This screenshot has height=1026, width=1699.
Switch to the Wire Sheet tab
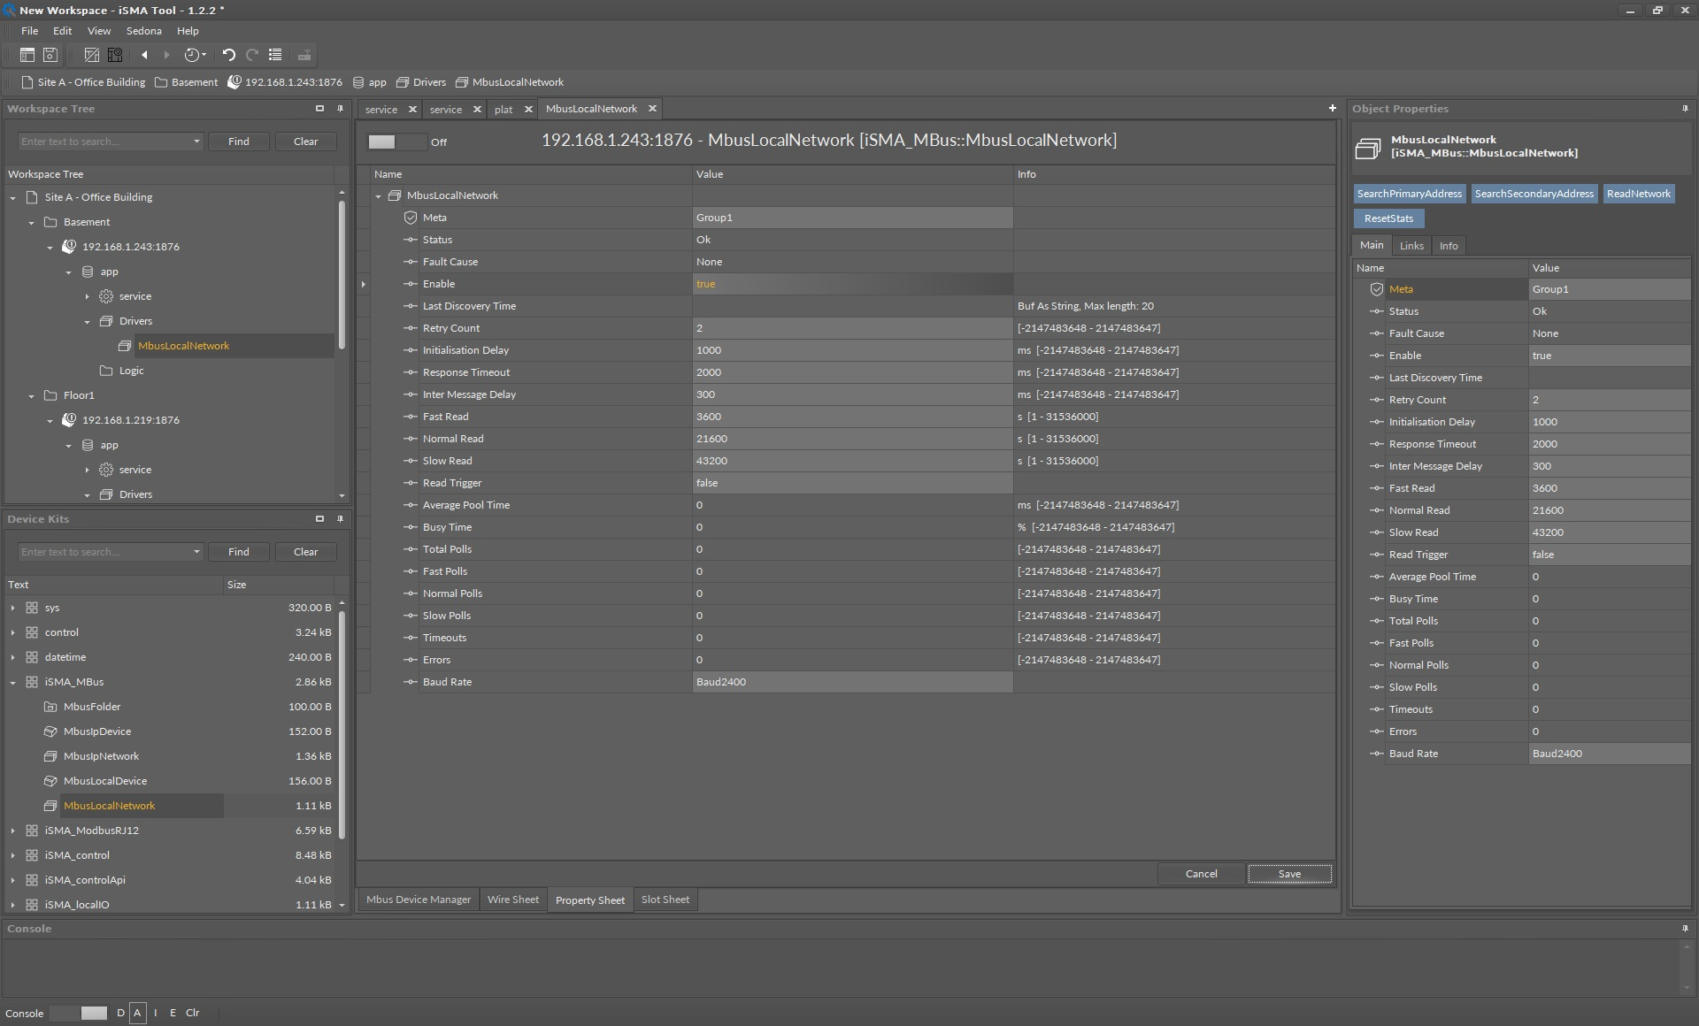pyautogui.click(x=512, y=900)
